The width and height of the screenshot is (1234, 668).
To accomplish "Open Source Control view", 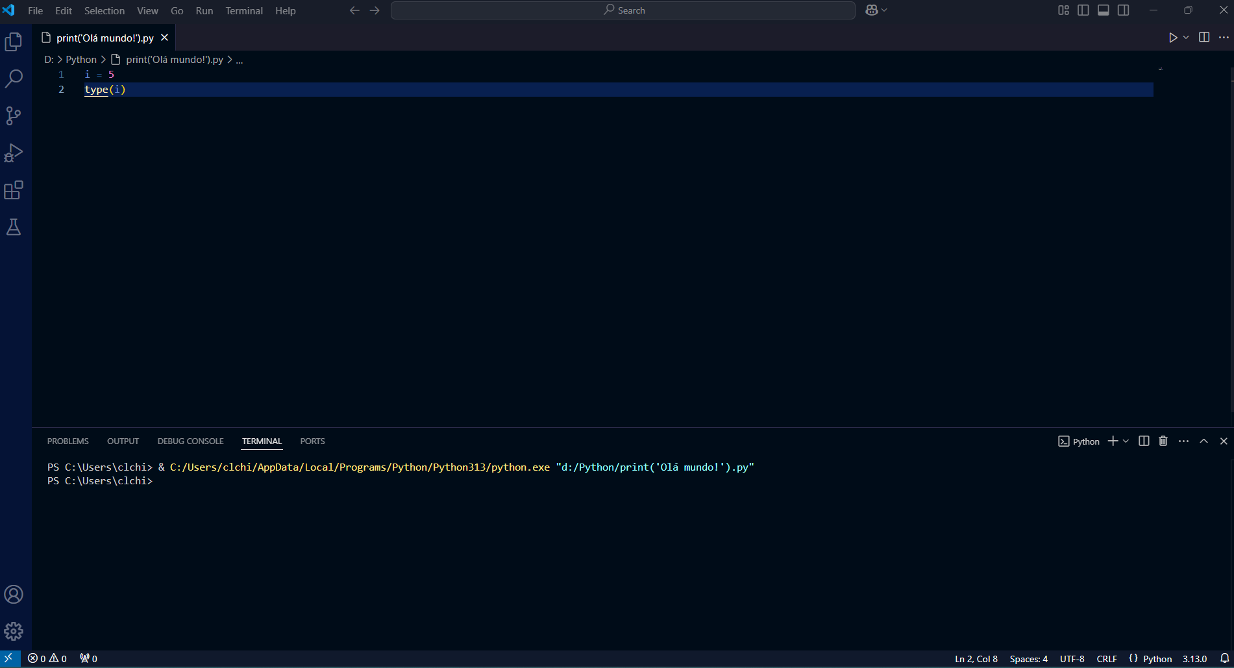I will [x=14, y=116].
